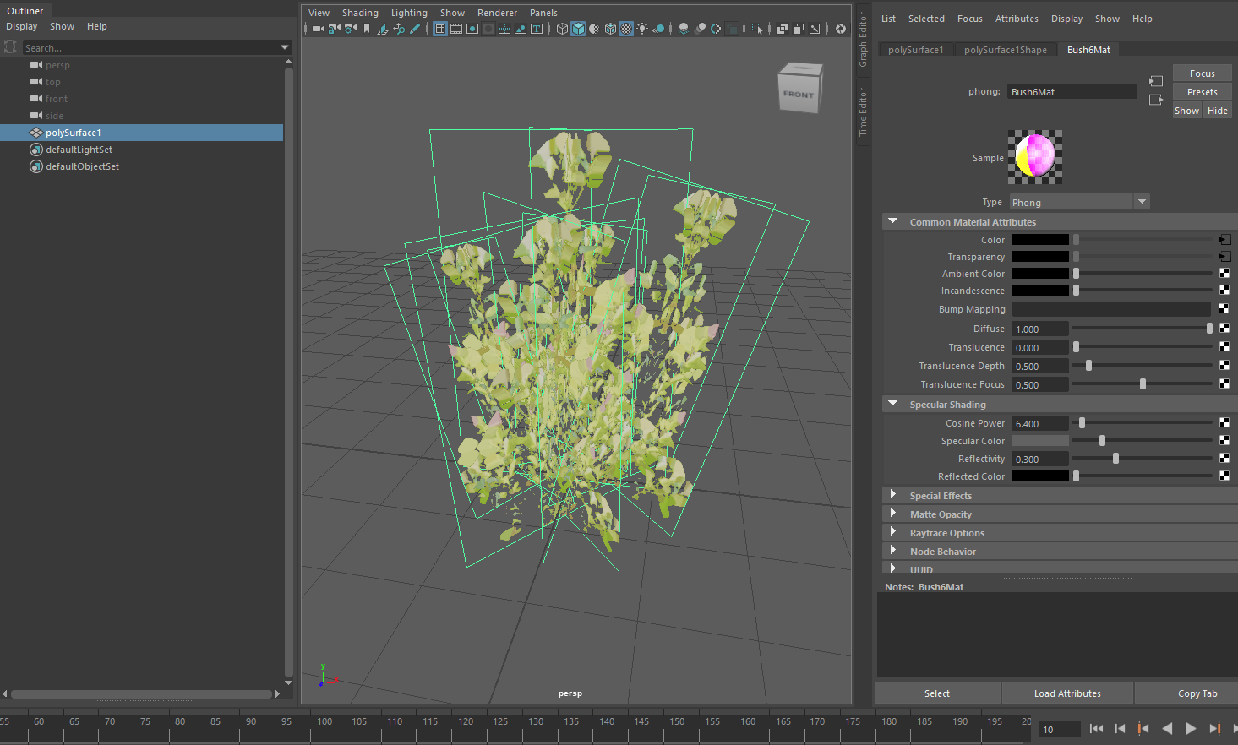Select polySurface1 in the Outliner

coord(74,133)
